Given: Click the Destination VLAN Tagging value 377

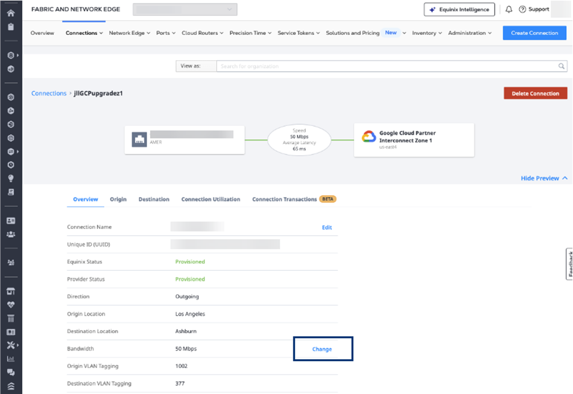Looking at the screenshot, I should (x=180, y=384).
